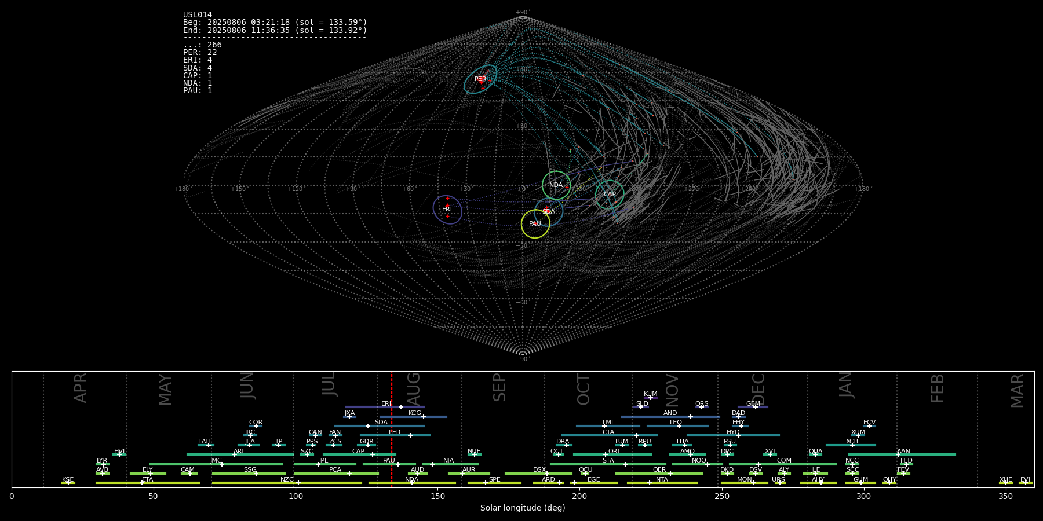Click the +90 latitude label at map top
Image resolution: width=1043 pixels, height=521 pixels.
523,12
